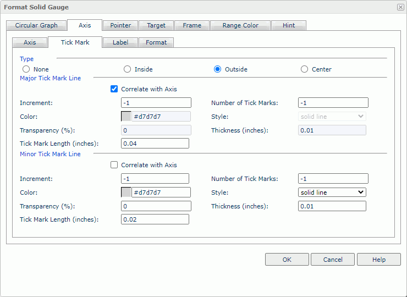Select the Inside tick mark type
407x297 pixels.
coord(127,69)
